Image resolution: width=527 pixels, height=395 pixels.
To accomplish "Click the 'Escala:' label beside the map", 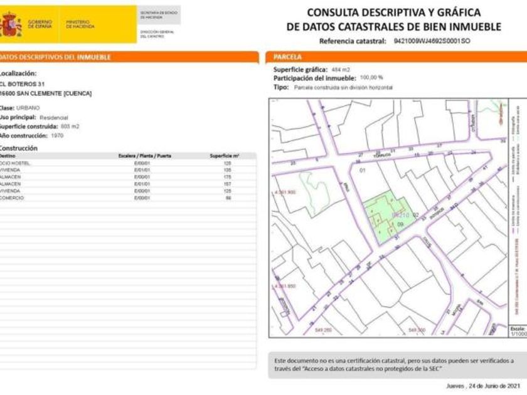I will 517,329.
